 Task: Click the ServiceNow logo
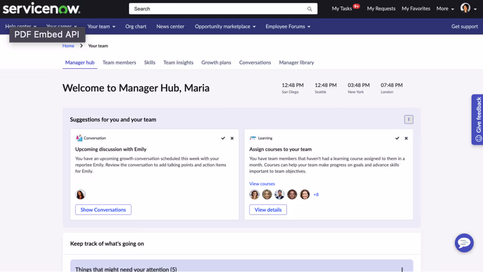click(41, 8)
